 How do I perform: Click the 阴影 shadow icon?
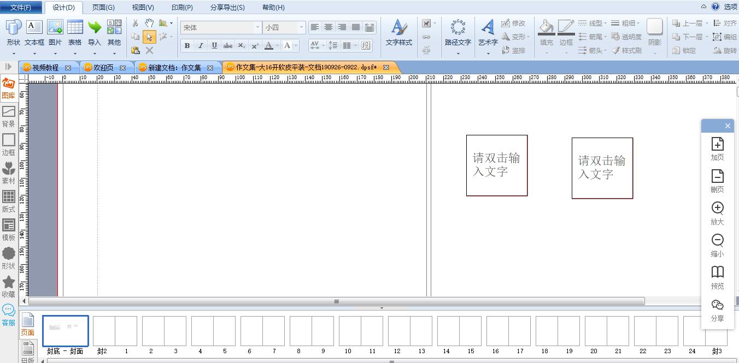(x=654, y=27)
